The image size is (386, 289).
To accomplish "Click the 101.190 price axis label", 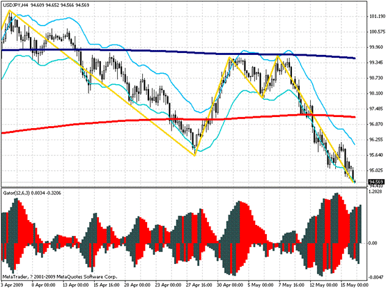I will [x=377, y=16].
